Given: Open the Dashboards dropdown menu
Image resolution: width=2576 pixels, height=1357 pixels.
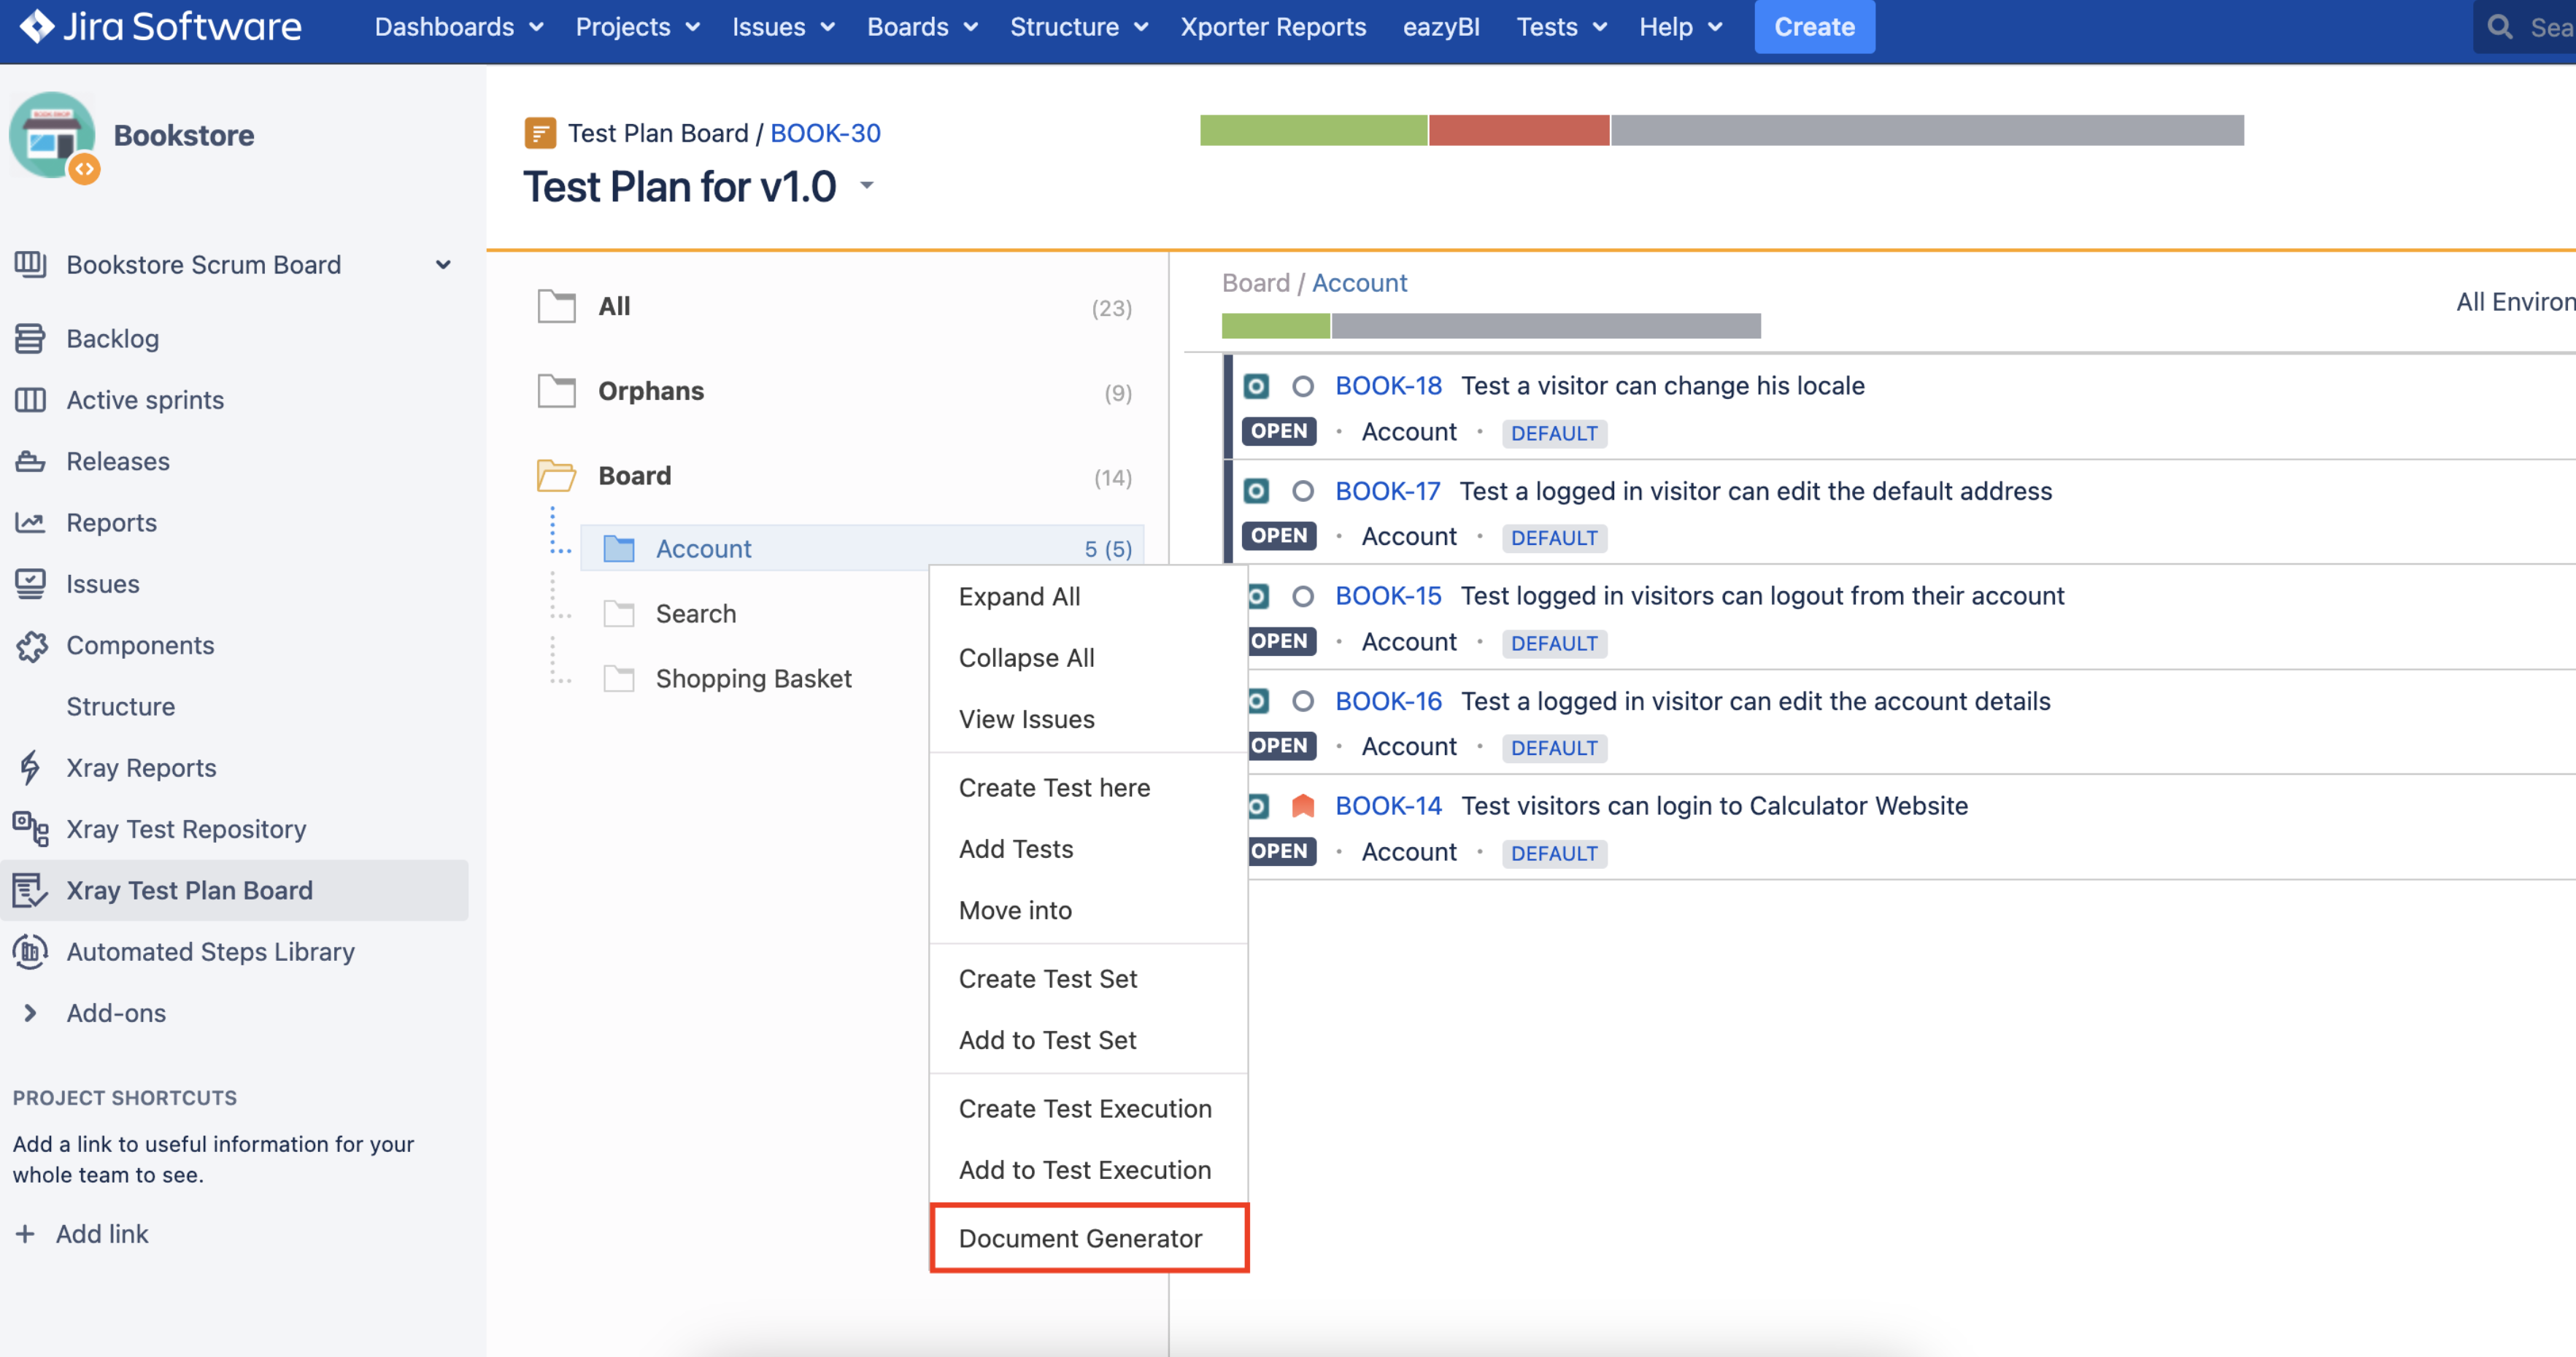Looking at the screenshot, I should click(459, 27).
